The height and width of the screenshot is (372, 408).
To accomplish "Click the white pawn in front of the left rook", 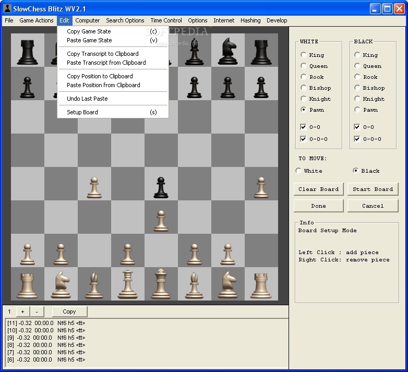I will tap(27, 254).
